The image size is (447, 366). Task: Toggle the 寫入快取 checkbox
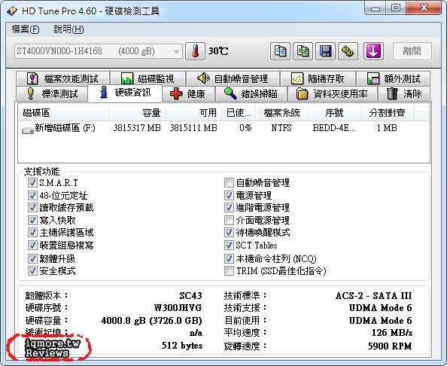[32, 220]
